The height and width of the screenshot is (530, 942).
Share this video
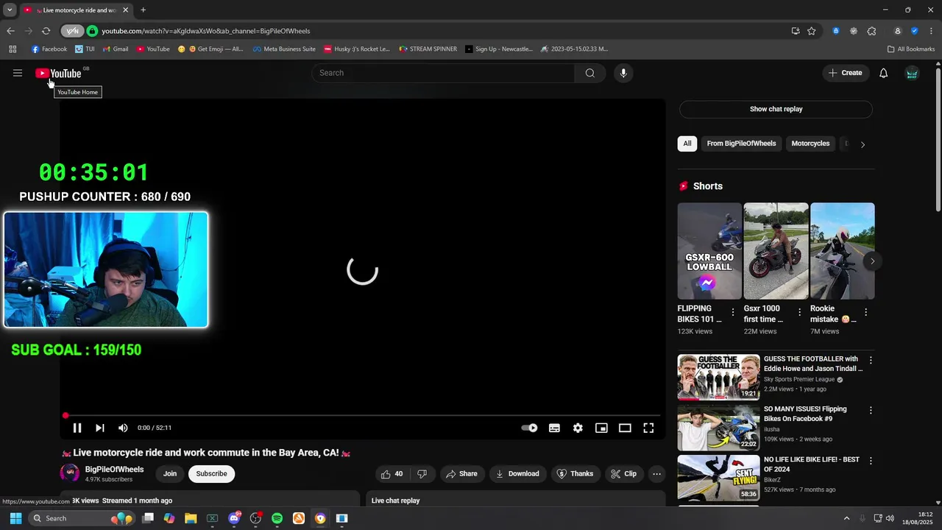(462, 474)
